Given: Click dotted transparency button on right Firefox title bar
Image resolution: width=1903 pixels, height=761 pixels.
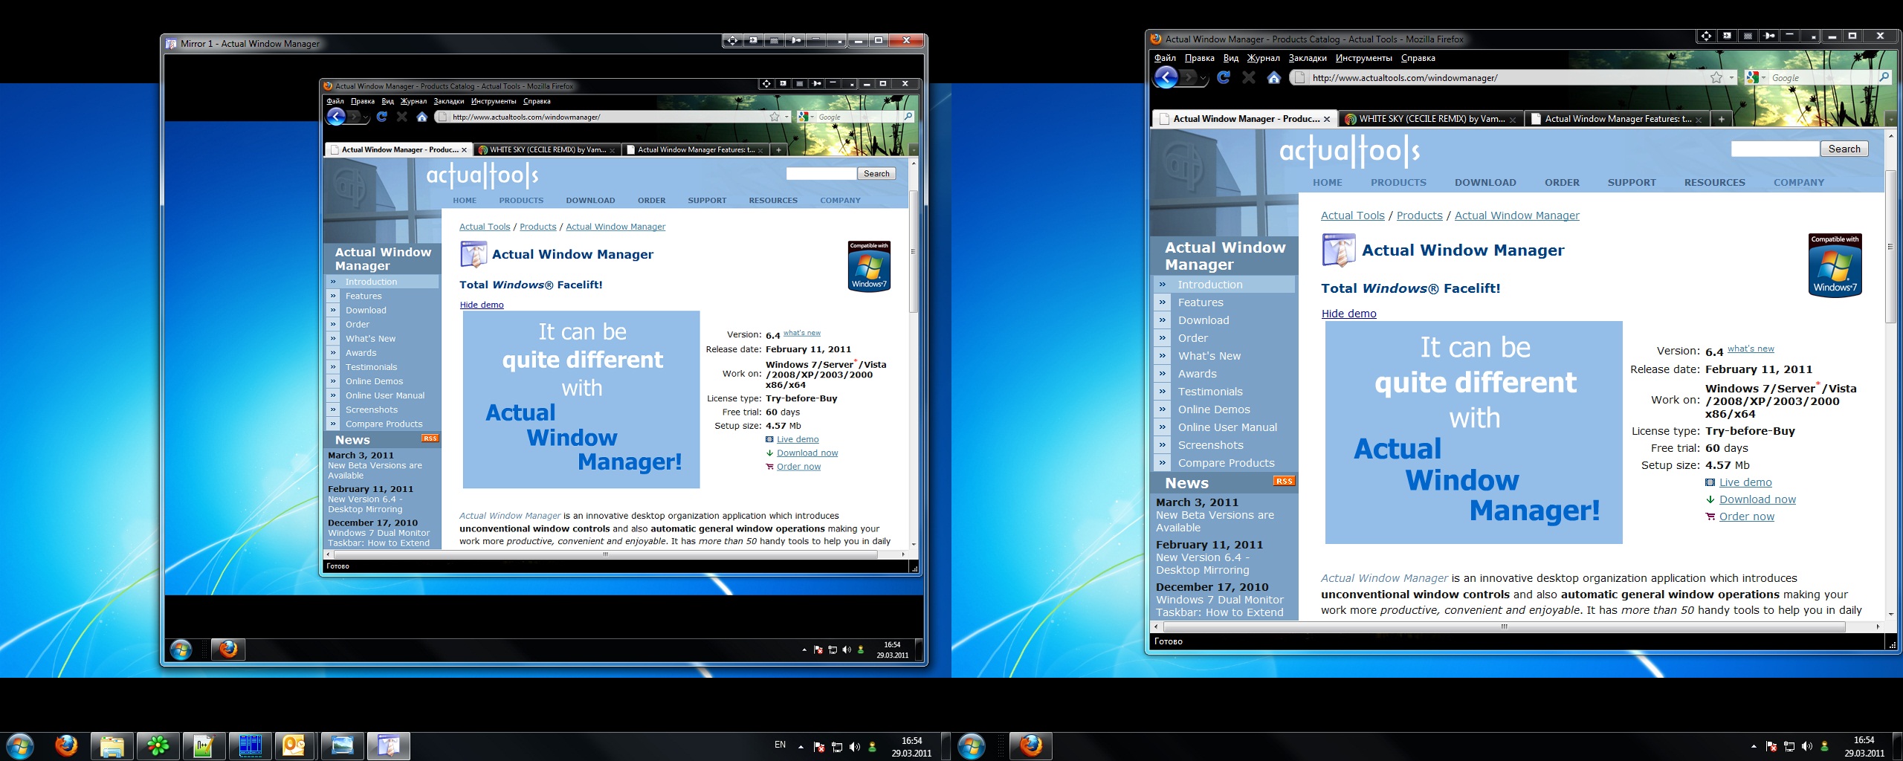Looking at the screenshot, I should tap(1748, 36).
